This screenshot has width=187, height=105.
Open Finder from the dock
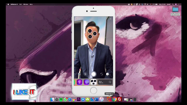point(52,99)
